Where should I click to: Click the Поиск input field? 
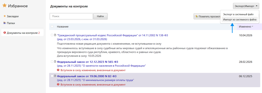71,16
